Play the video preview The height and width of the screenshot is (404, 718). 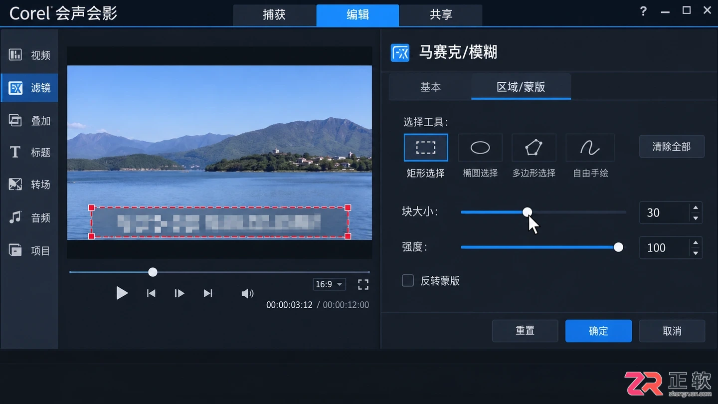[122, 293]
